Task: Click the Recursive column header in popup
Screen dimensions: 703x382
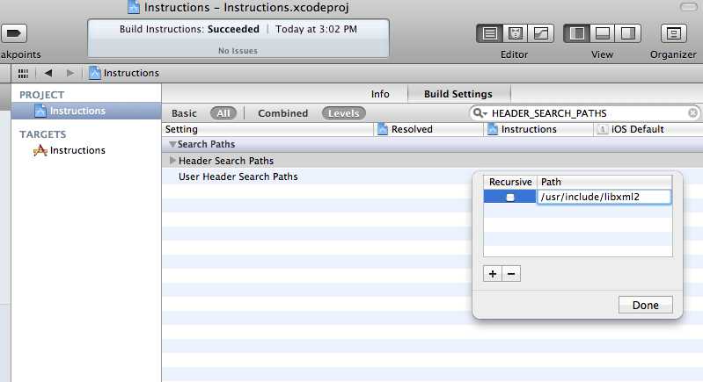Action: pyautogui.click(x=510, y=182)
